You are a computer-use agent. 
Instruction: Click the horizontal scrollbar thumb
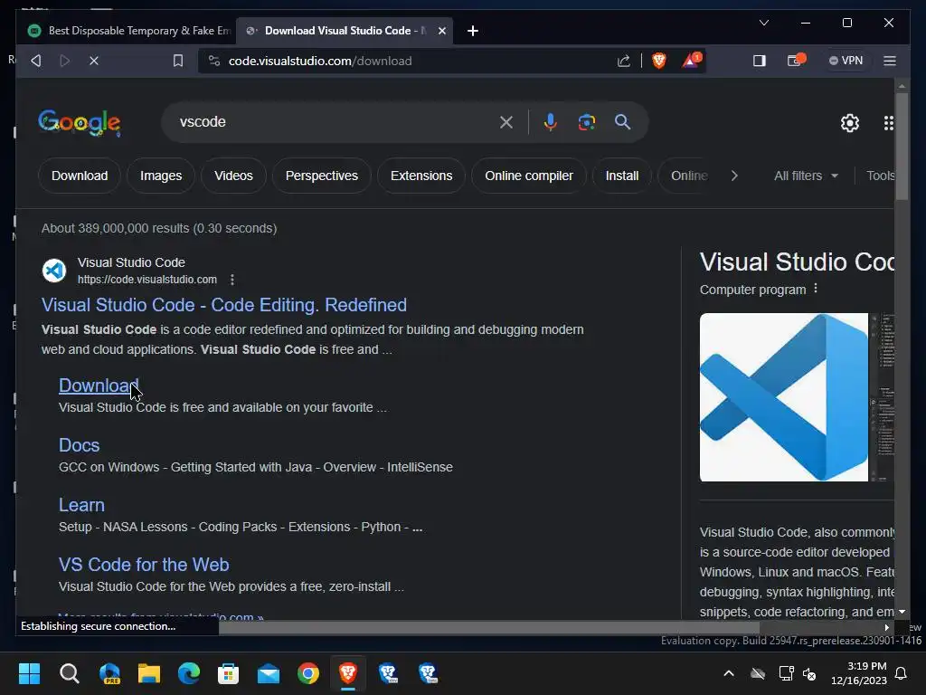pos(489,627)
